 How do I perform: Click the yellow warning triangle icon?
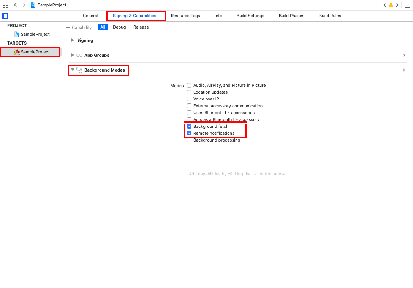(x=391, y=5)
